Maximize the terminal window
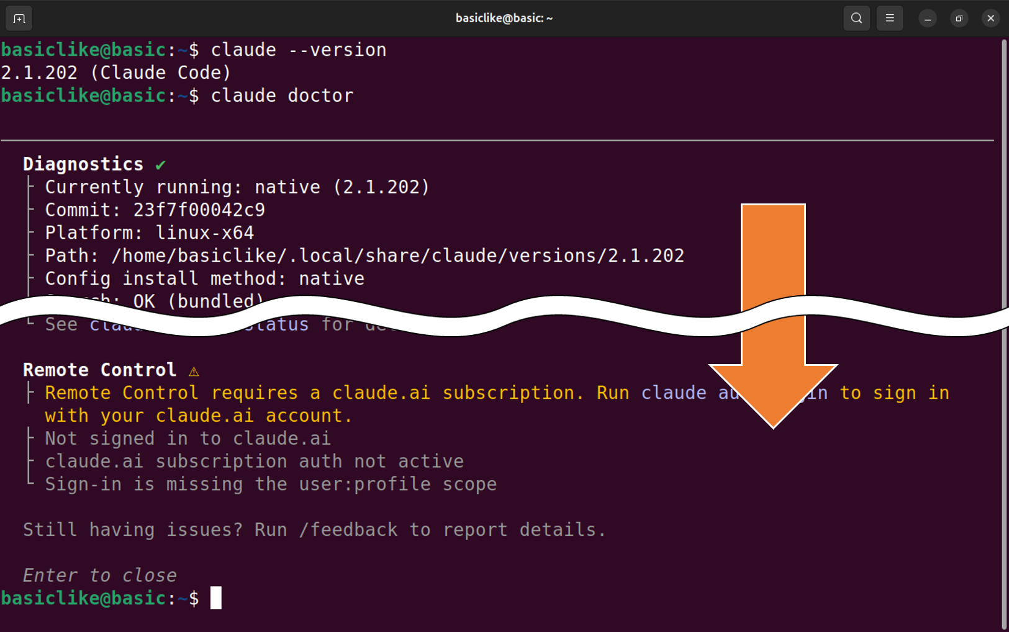 tap(959, 19)
